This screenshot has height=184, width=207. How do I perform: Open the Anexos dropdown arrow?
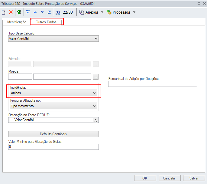coord(102,12)
